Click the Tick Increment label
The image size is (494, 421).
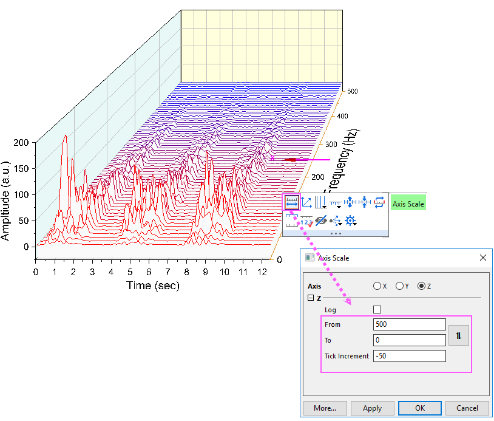[x=347, y=356]
